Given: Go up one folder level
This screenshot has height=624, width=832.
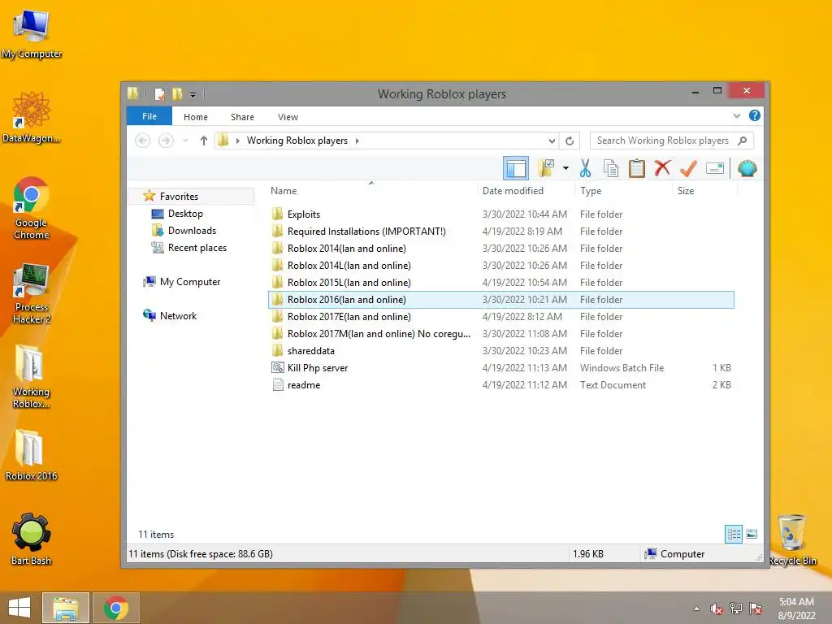Looking at the screenshot, I should [x=204, y=141].
